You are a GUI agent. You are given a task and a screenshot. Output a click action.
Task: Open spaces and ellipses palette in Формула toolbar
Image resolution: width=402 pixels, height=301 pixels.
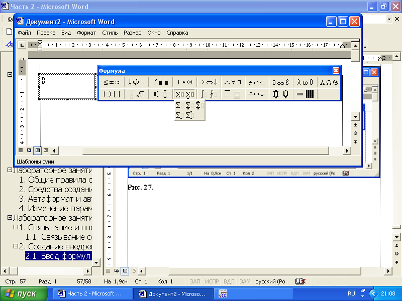point(136,82)
